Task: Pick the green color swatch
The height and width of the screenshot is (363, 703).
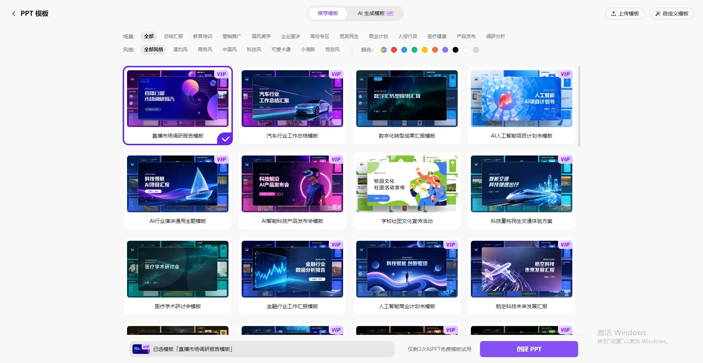Action: click(x=414, y=50)
